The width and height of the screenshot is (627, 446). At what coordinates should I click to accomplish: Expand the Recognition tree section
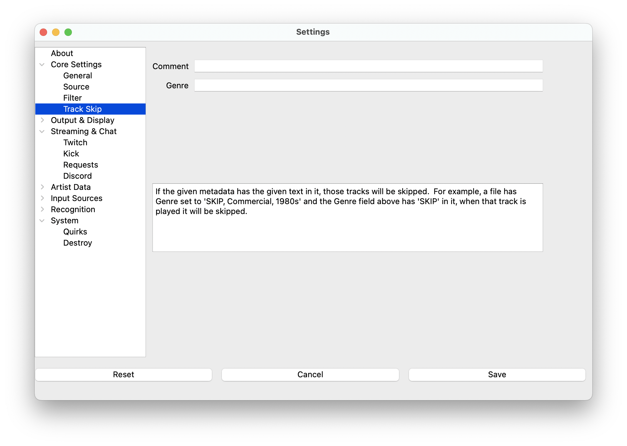[x=42, y=209]
